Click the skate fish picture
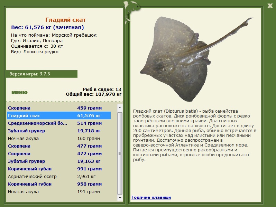Viewport: 276px width, 207px height. tap(195, 59)
